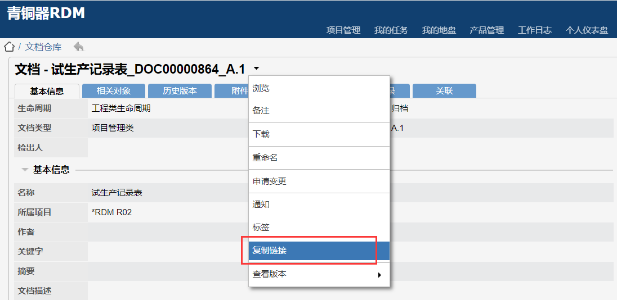
Task: Click 复制链接 menu item
Action: point(319,251)
